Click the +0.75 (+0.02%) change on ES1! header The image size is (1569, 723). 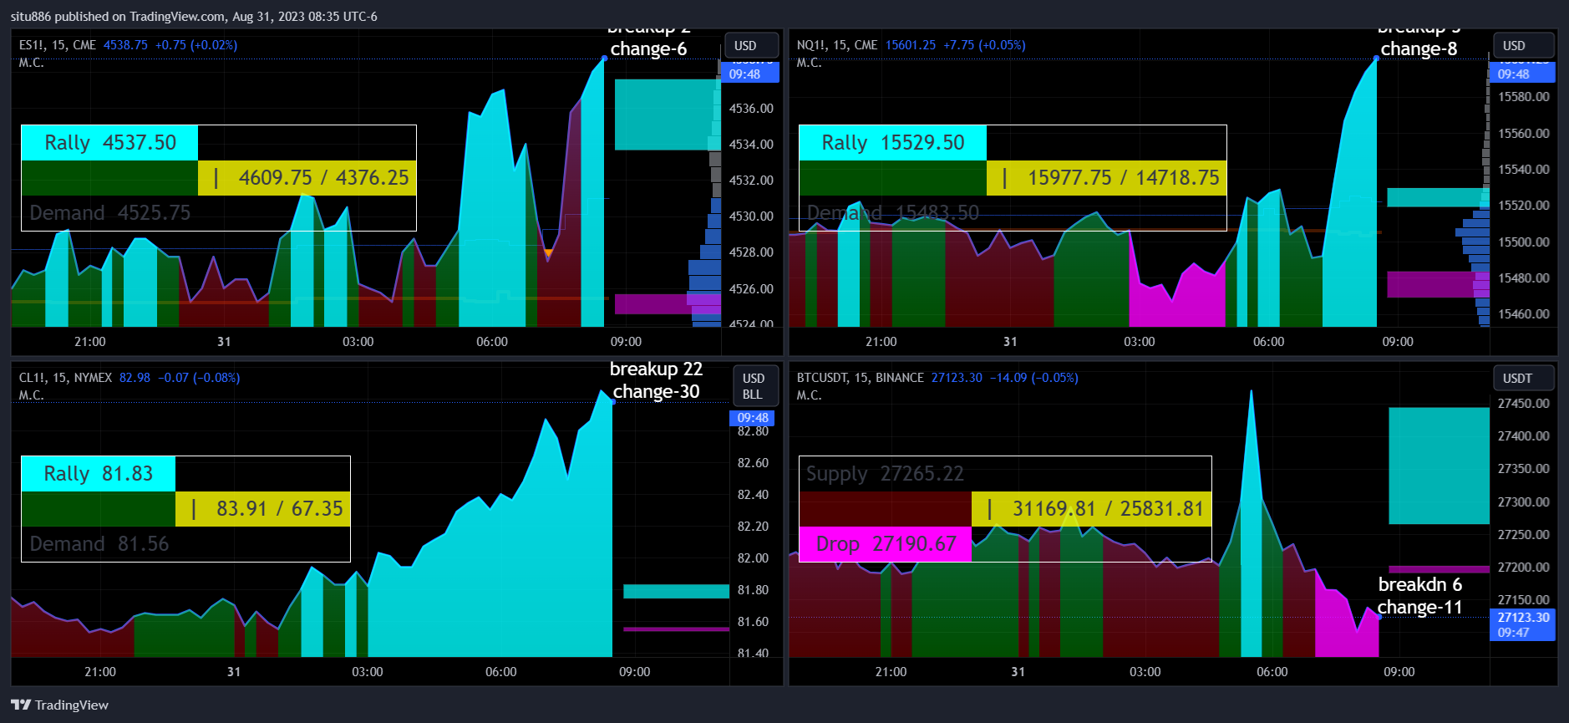[196, 45]
